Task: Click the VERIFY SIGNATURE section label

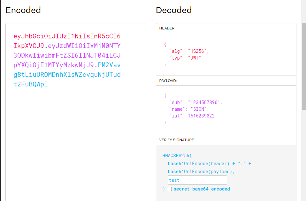Action: pos(177,140)
